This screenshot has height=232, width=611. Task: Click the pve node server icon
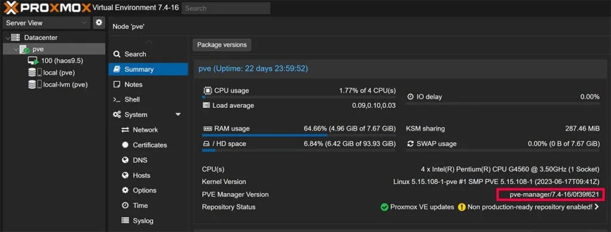pyautogui.click(x=24, y=50)
